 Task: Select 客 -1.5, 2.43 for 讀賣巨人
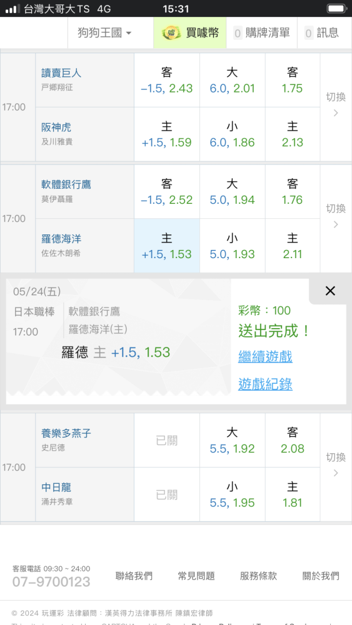[167, 80]
